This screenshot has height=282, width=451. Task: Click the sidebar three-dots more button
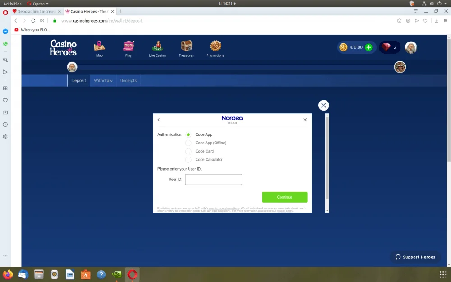coord(5,256)
